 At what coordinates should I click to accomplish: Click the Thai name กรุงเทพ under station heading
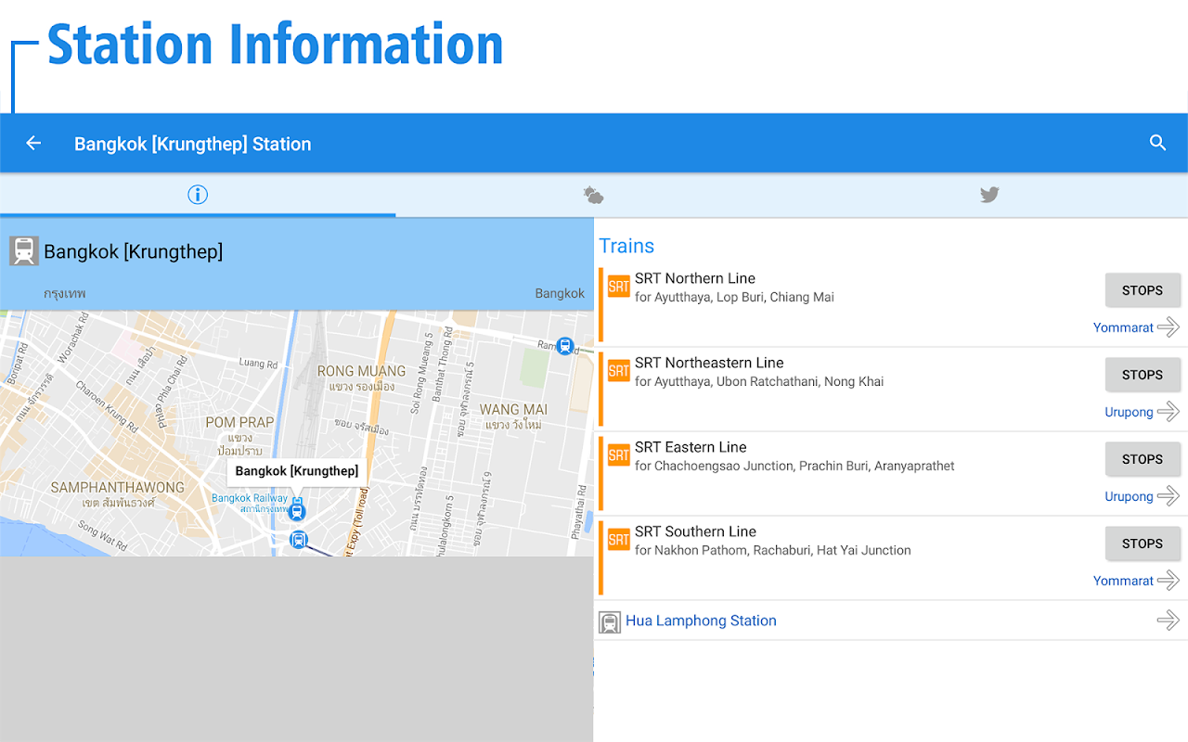(65, 293)
